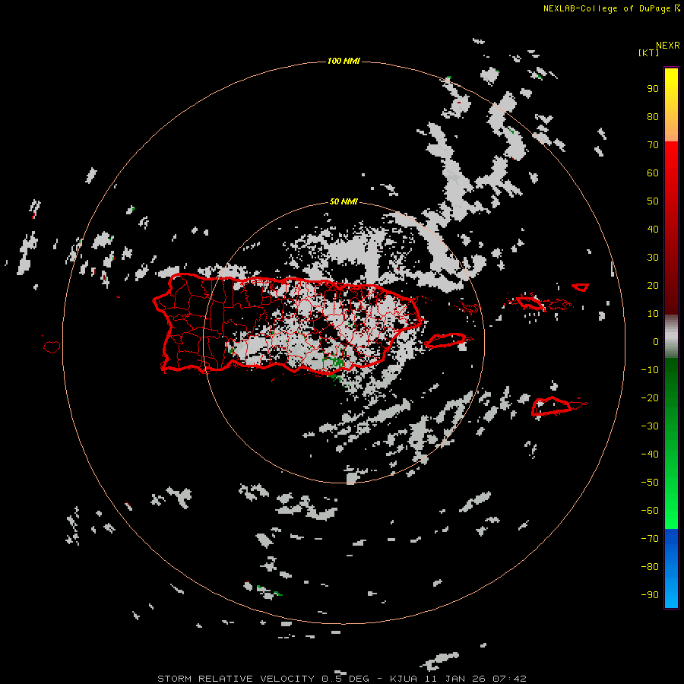Click the "NEXR" label above color scale
This screenshot has width=684, height=684.
point(668,46)
